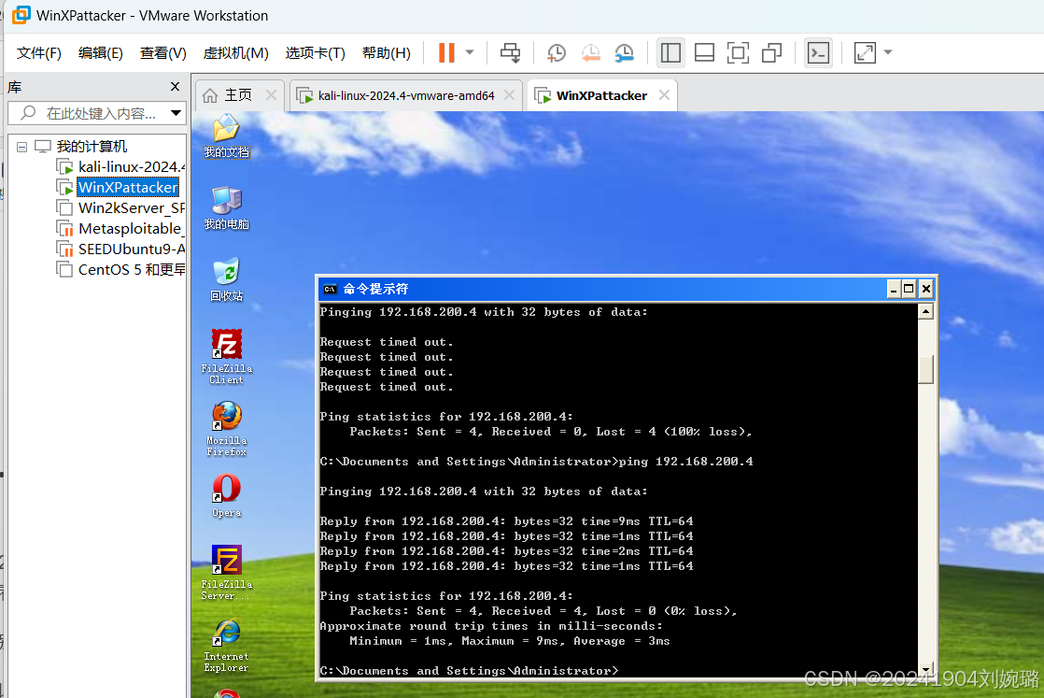Click the VMware Workstation title bar app icon
The image size is (1044, 698).
pyautogui.click(x=21, y=15)
